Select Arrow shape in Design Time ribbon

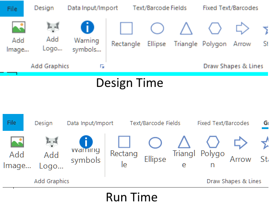point(242,29)
